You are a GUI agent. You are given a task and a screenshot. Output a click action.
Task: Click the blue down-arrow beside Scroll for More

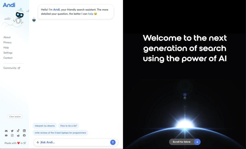[x=197, y=142]
